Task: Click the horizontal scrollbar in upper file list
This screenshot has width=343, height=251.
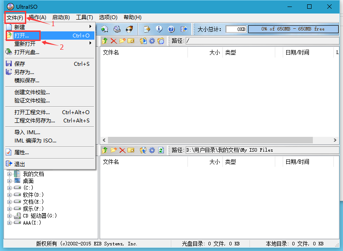Action: 210,140
